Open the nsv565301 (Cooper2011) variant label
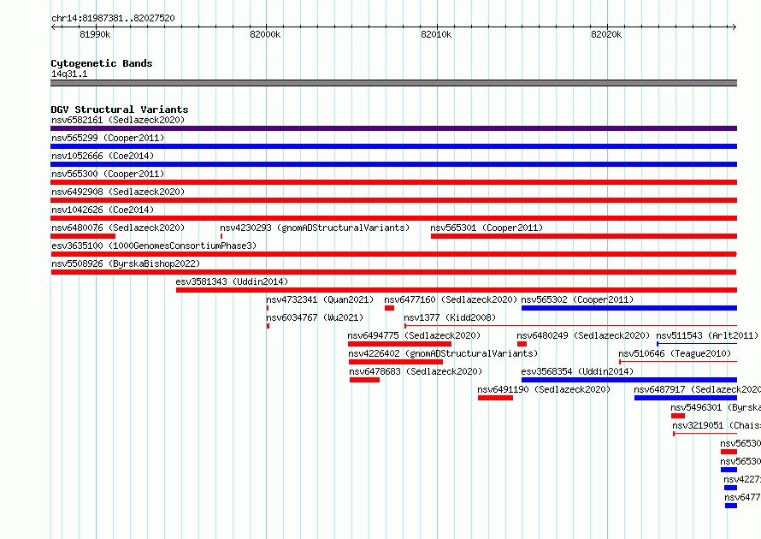The image size is (761, 539). coord(487,228)
